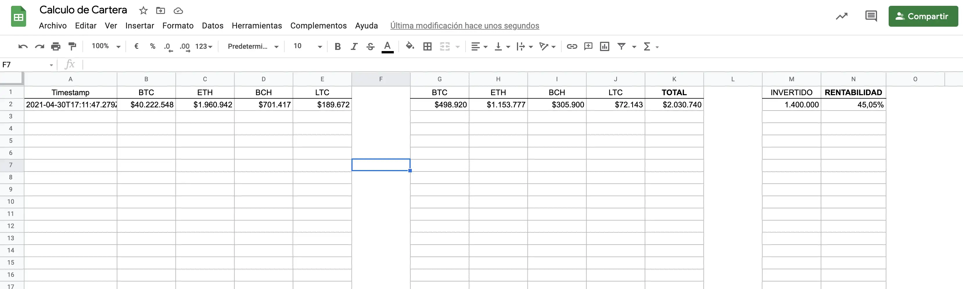The image size is (963, 289).
Task: Select the cell showing 45,05%
Action: (x=853, y=104)
